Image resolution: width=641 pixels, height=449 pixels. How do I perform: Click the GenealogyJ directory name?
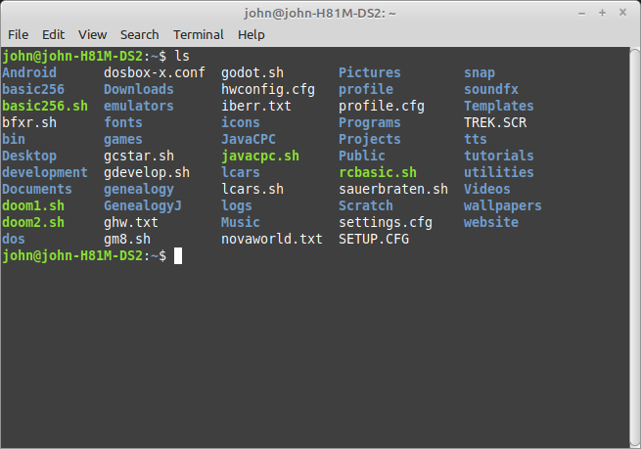click(142, 205)
